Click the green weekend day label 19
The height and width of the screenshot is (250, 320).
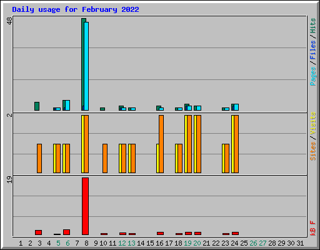click(x=187, y=243)
